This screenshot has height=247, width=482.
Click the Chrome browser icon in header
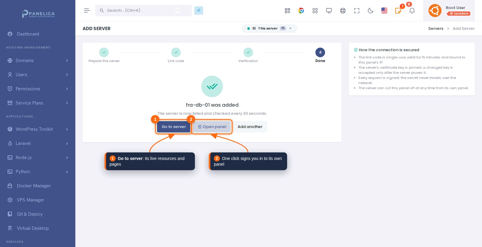coord(301,11)
